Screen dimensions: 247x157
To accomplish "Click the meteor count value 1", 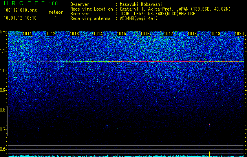I will click(56, 18).
